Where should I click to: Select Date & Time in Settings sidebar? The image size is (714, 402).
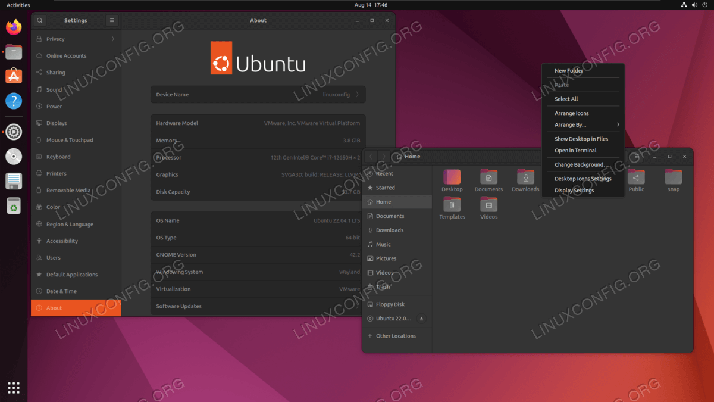point(76,291)
